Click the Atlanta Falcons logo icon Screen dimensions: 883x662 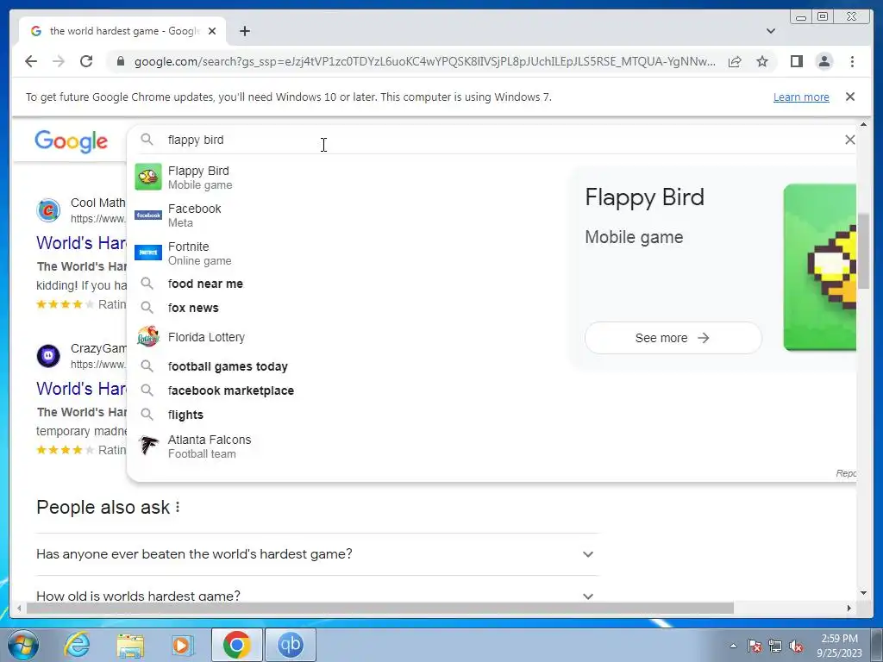[148, 447]
